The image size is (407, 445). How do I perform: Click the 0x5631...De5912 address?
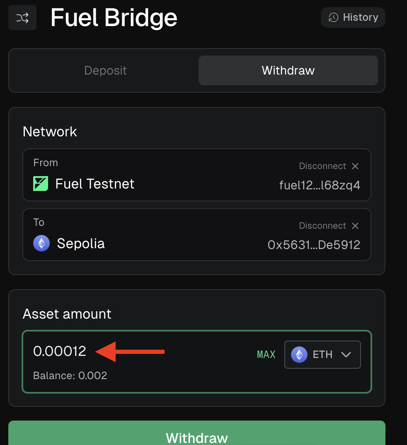click(314, 244)
